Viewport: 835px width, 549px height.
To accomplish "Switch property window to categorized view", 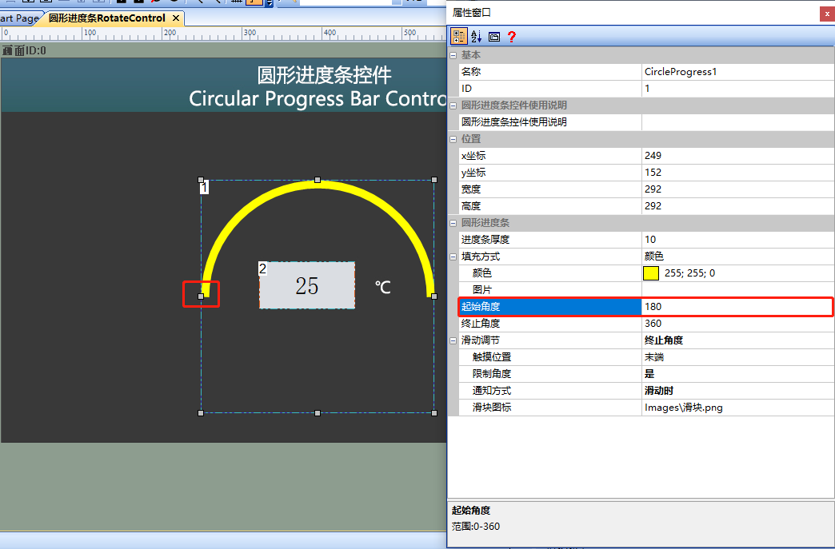I will click(458, 36).
